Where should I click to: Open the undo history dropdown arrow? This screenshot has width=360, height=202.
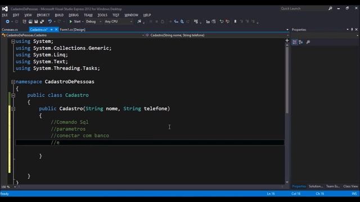point(55,21)
